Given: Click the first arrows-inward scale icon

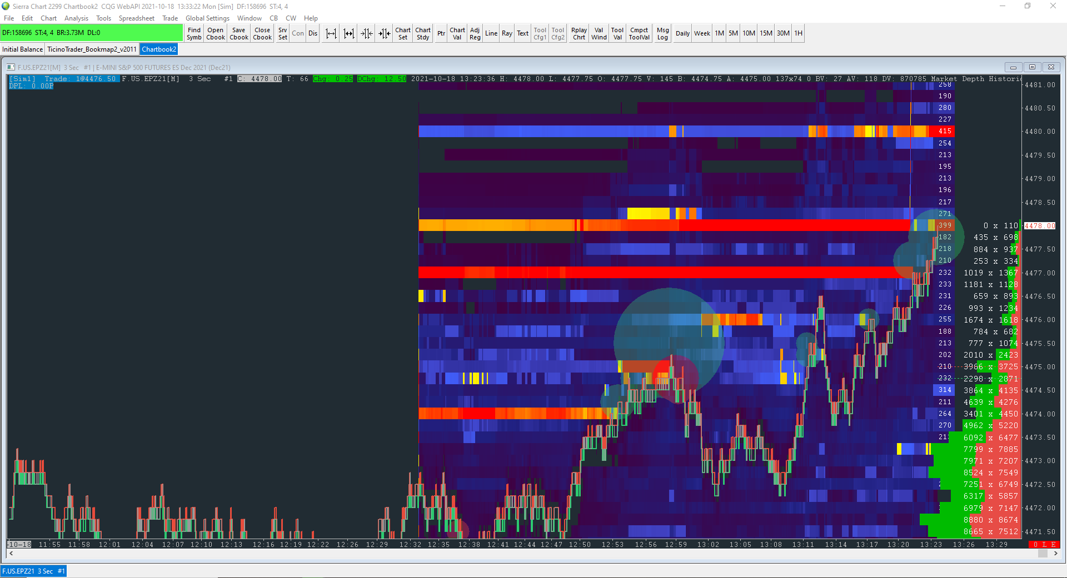Looking at the screenshot, I should [x=366, y=33].
